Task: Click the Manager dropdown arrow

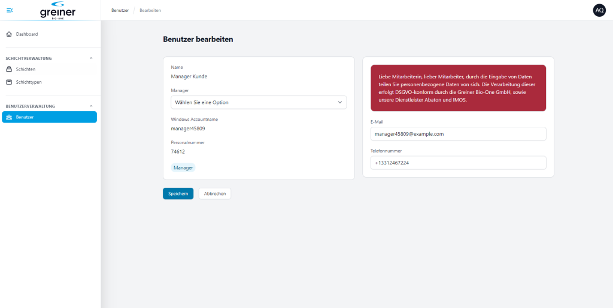Action: (340, 102)
